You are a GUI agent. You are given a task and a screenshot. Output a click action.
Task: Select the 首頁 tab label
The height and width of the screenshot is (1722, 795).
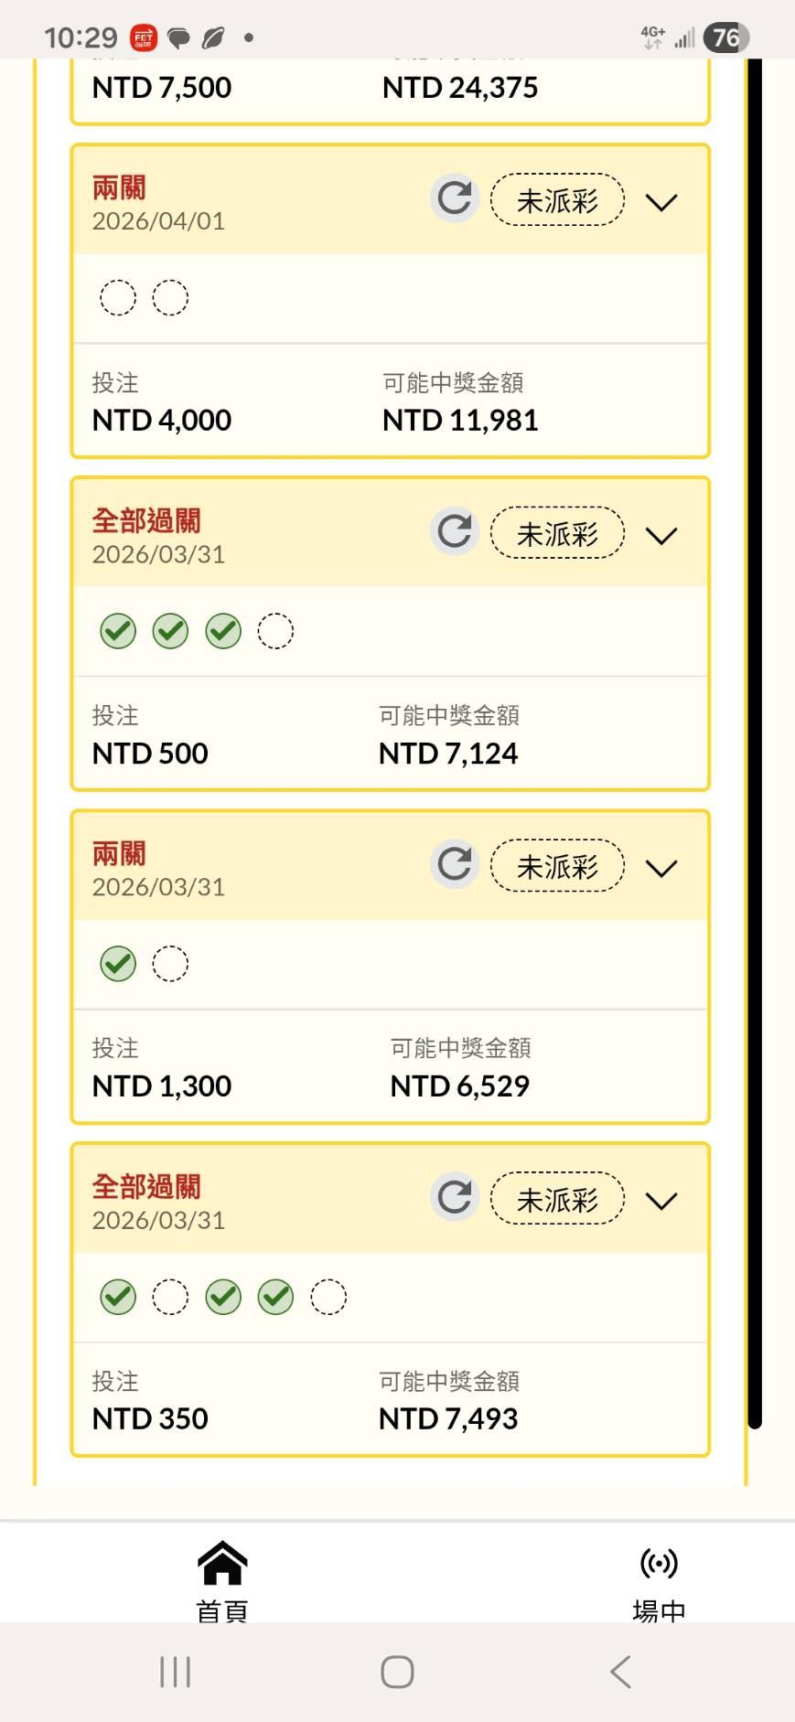click(x=222, y=1610)
